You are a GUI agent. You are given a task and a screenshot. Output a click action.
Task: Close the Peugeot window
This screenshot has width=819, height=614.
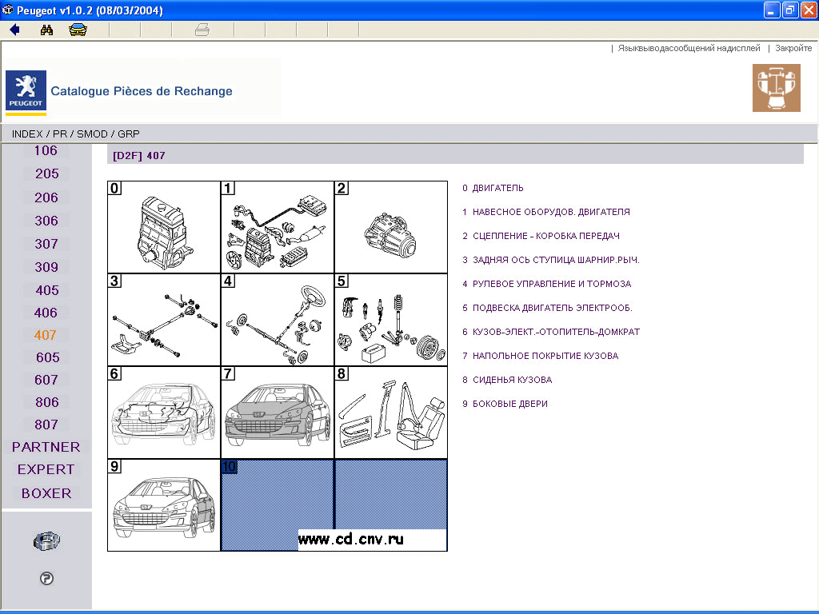(809, 10)
